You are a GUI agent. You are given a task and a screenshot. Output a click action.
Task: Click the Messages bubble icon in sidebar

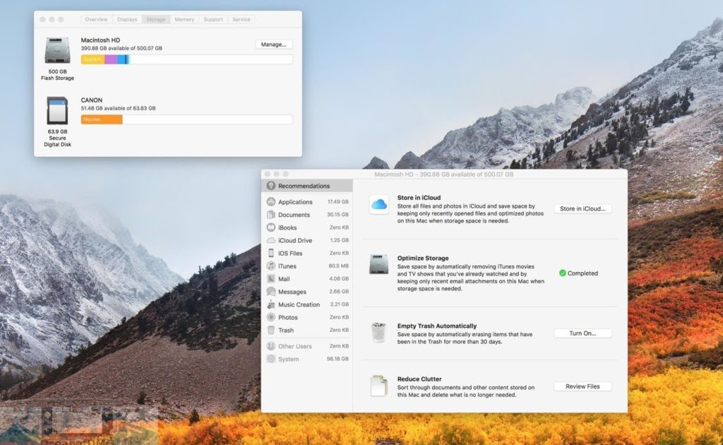(271, 292)
